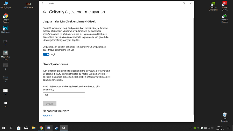Open Windows Security shield tray icon
233x131 pixels.
[202, 128]
